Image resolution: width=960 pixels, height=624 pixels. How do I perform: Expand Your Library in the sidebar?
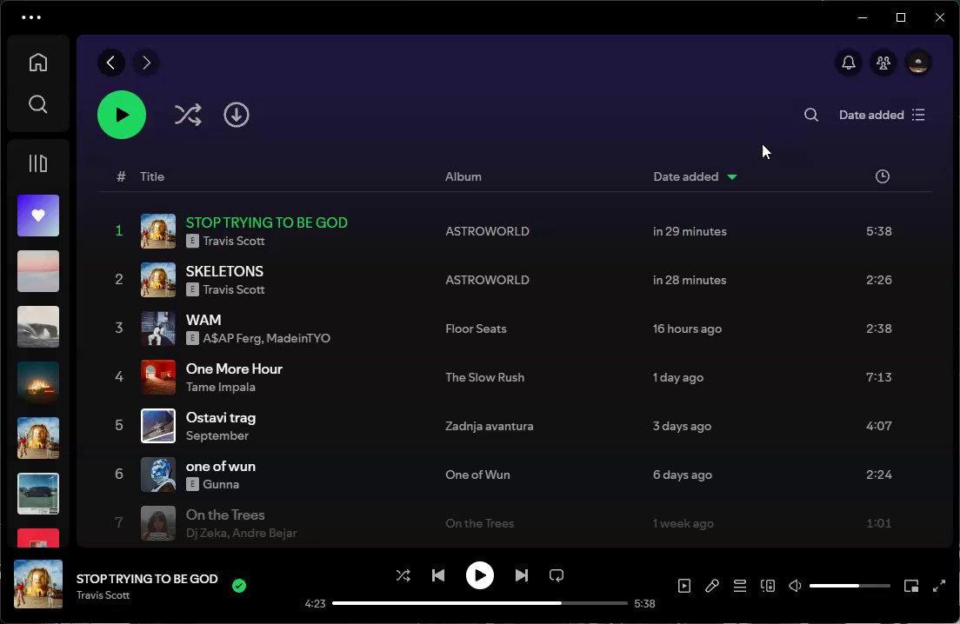pyautogui.click(x=38, y=163)
